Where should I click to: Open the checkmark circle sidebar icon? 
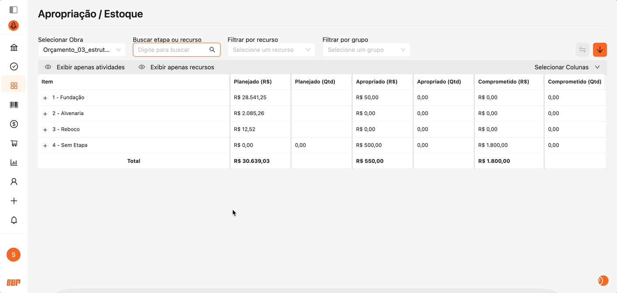tap(14, 67)
